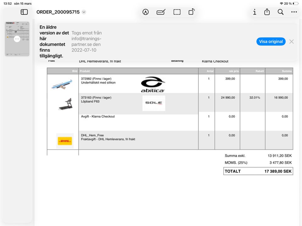Select text 'Avgift - Klarna Checkout'
Screen dimensions: 302x226
[98, 116]
